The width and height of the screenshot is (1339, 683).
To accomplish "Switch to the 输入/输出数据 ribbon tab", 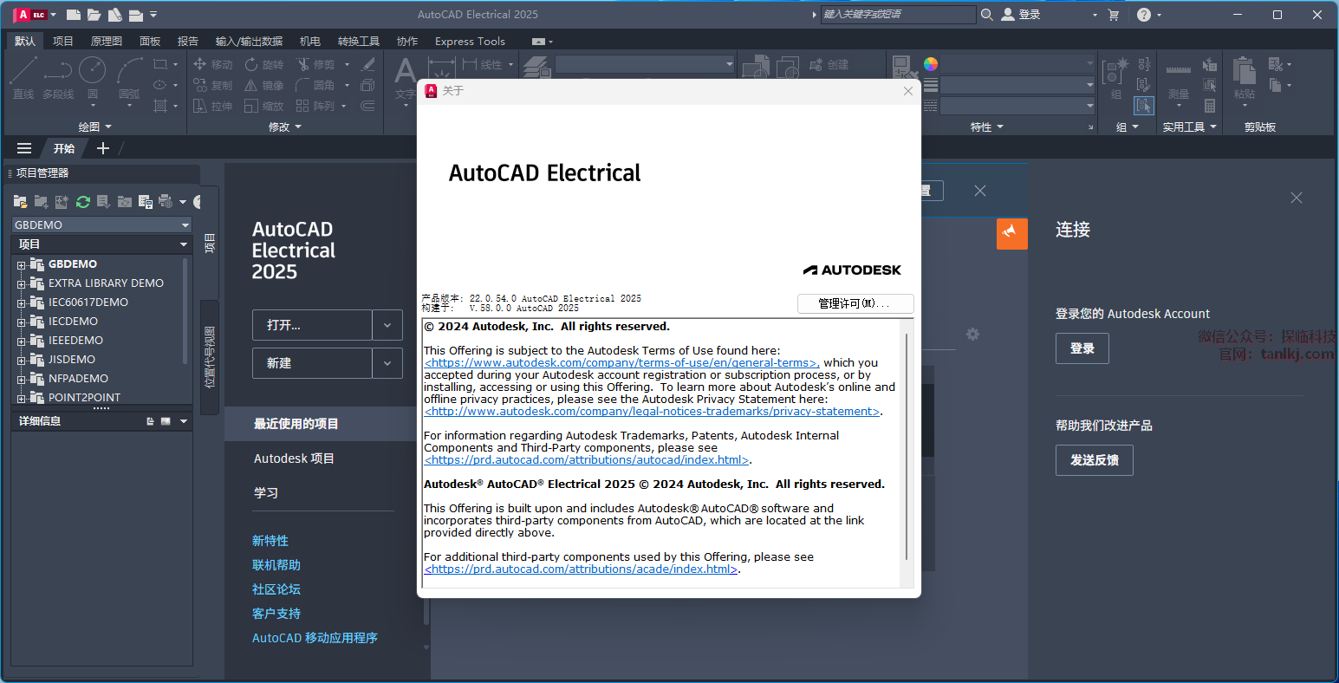I will click(x=250, y=41).
